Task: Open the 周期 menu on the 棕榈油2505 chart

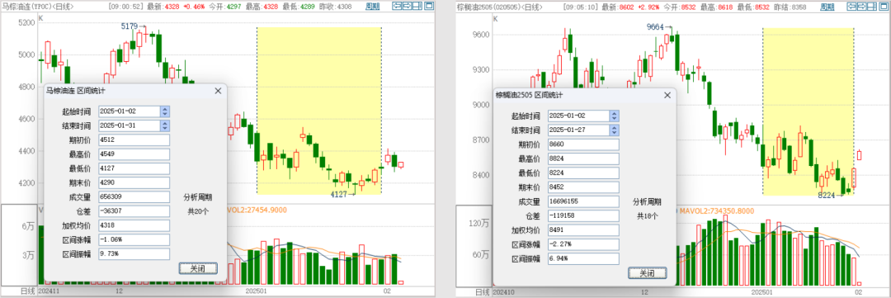Action: pyautogui.click(x=827, y=7)
